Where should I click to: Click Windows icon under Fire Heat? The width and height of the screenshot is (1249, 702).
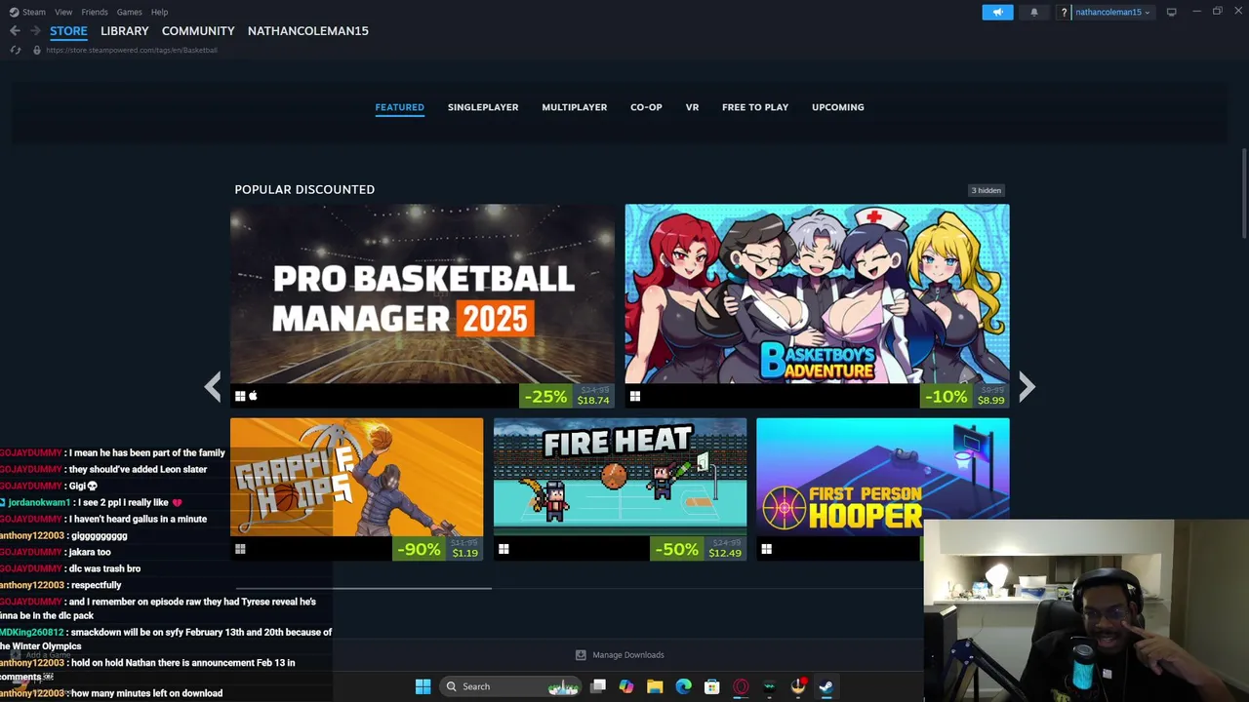tap(504, 549)
